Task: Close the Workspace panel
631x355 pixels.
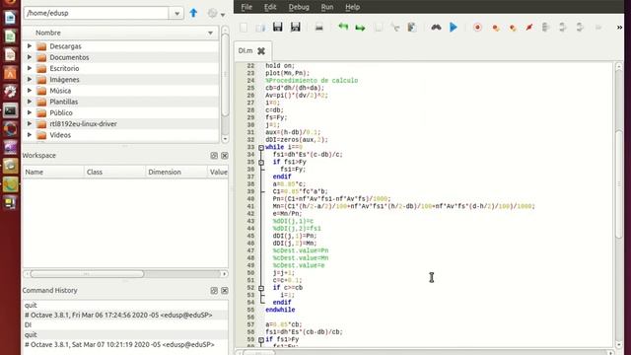Action: 225,156
